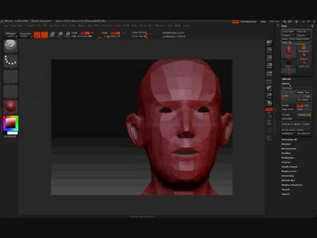Open the ZMapper button beside Projection Master
Screen dimensions: 317x238
pos(26,34)
